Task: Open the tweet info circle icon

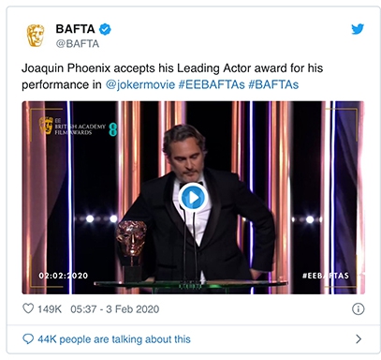Action: [x=358, y=308]
